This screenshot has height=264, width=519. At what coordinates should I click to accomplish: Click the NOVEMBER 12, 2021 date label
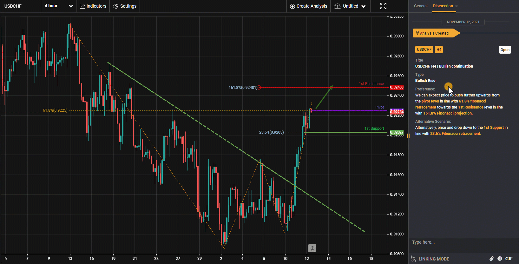[463, 22]
